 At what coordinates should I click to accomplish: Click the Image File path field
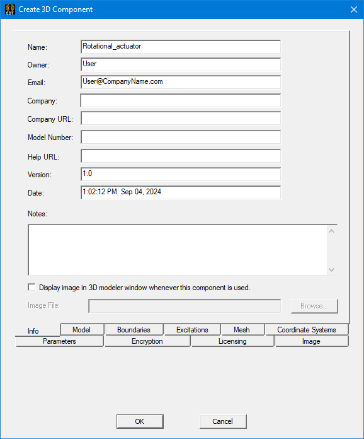click(185, 306)
